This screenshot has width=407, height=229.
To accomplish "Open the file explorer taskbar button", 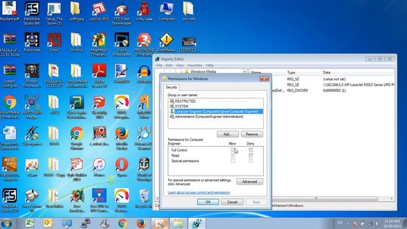I will pyautogui.click(x=178, y=223).
